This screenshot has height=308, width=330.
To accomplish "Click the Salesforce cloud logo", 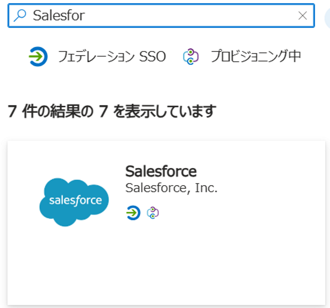I will (x=74, y=201).
